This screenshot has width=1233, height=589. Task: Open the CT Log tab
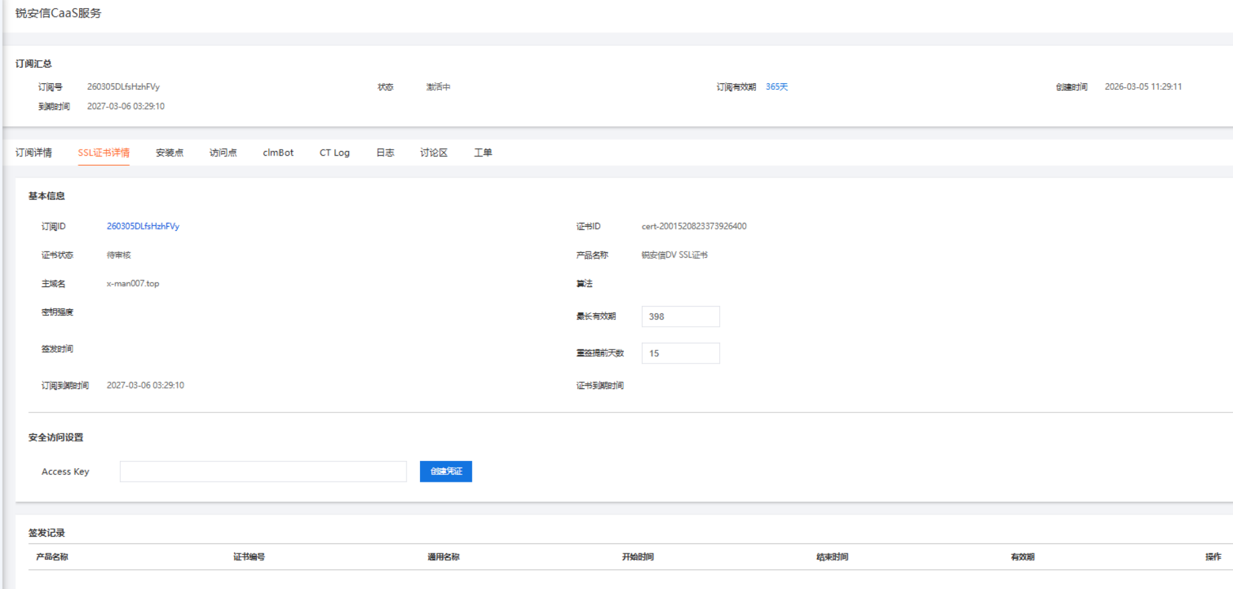[x=334, y=153]
